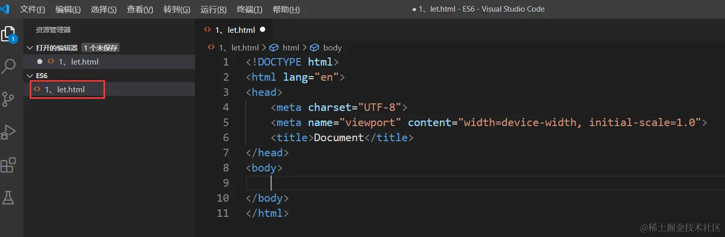Viewport: 725px width, 237px height.
Task: Click 1、let.html in the breadcrumb
Action: [238, 47]
